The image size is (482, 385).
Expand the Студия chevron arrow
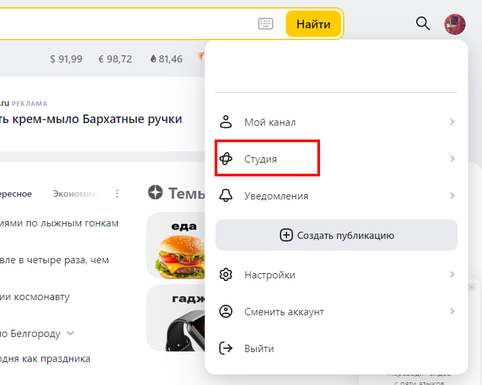point(452,159)
